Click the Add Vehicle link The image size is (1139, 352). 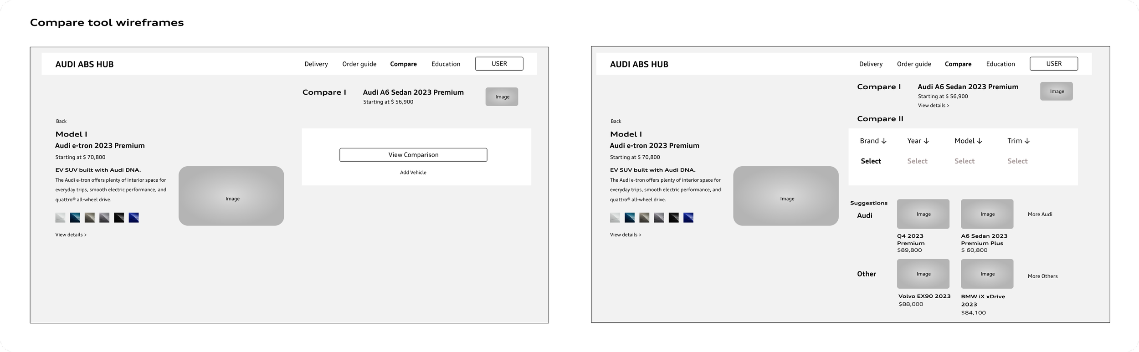click(413, 173)
